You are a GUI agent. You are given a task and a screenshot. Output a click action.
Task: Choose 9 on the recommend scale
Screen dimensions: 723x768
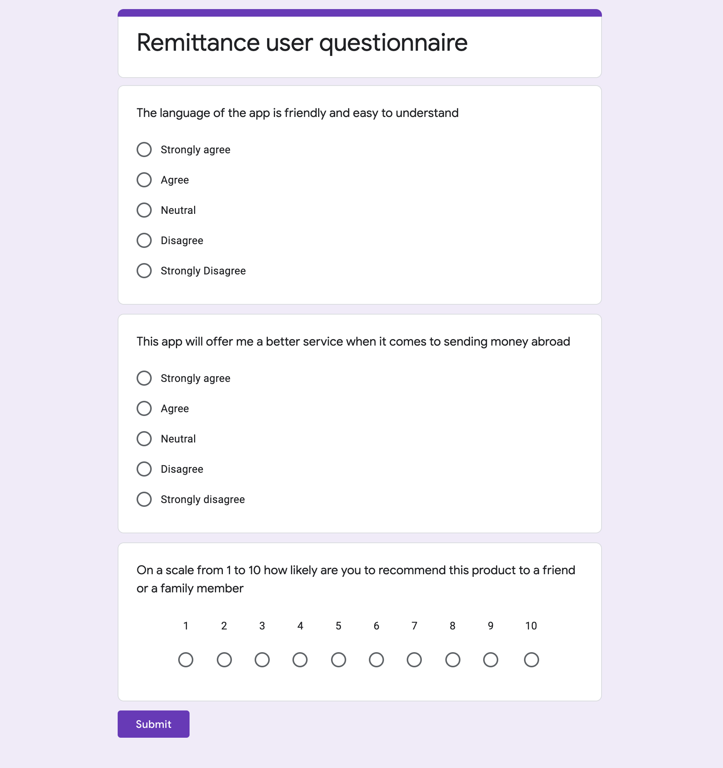point(490,660)
